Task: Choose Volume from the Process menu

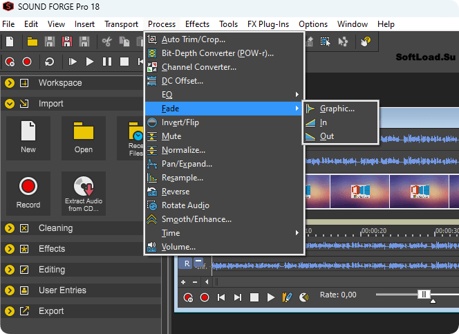Action: (224, 247)
